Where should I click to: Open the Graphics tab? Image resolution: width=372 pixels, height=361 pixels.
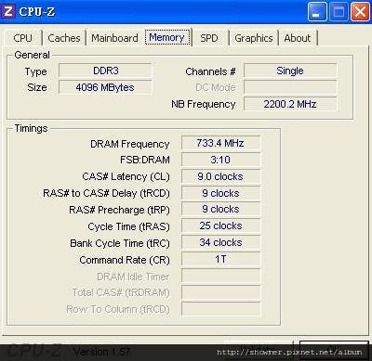(254, 38)
